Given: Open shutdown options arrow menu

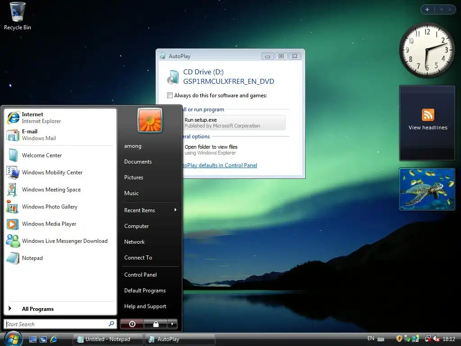Looking at the screenshot, I should click(172, 324).
